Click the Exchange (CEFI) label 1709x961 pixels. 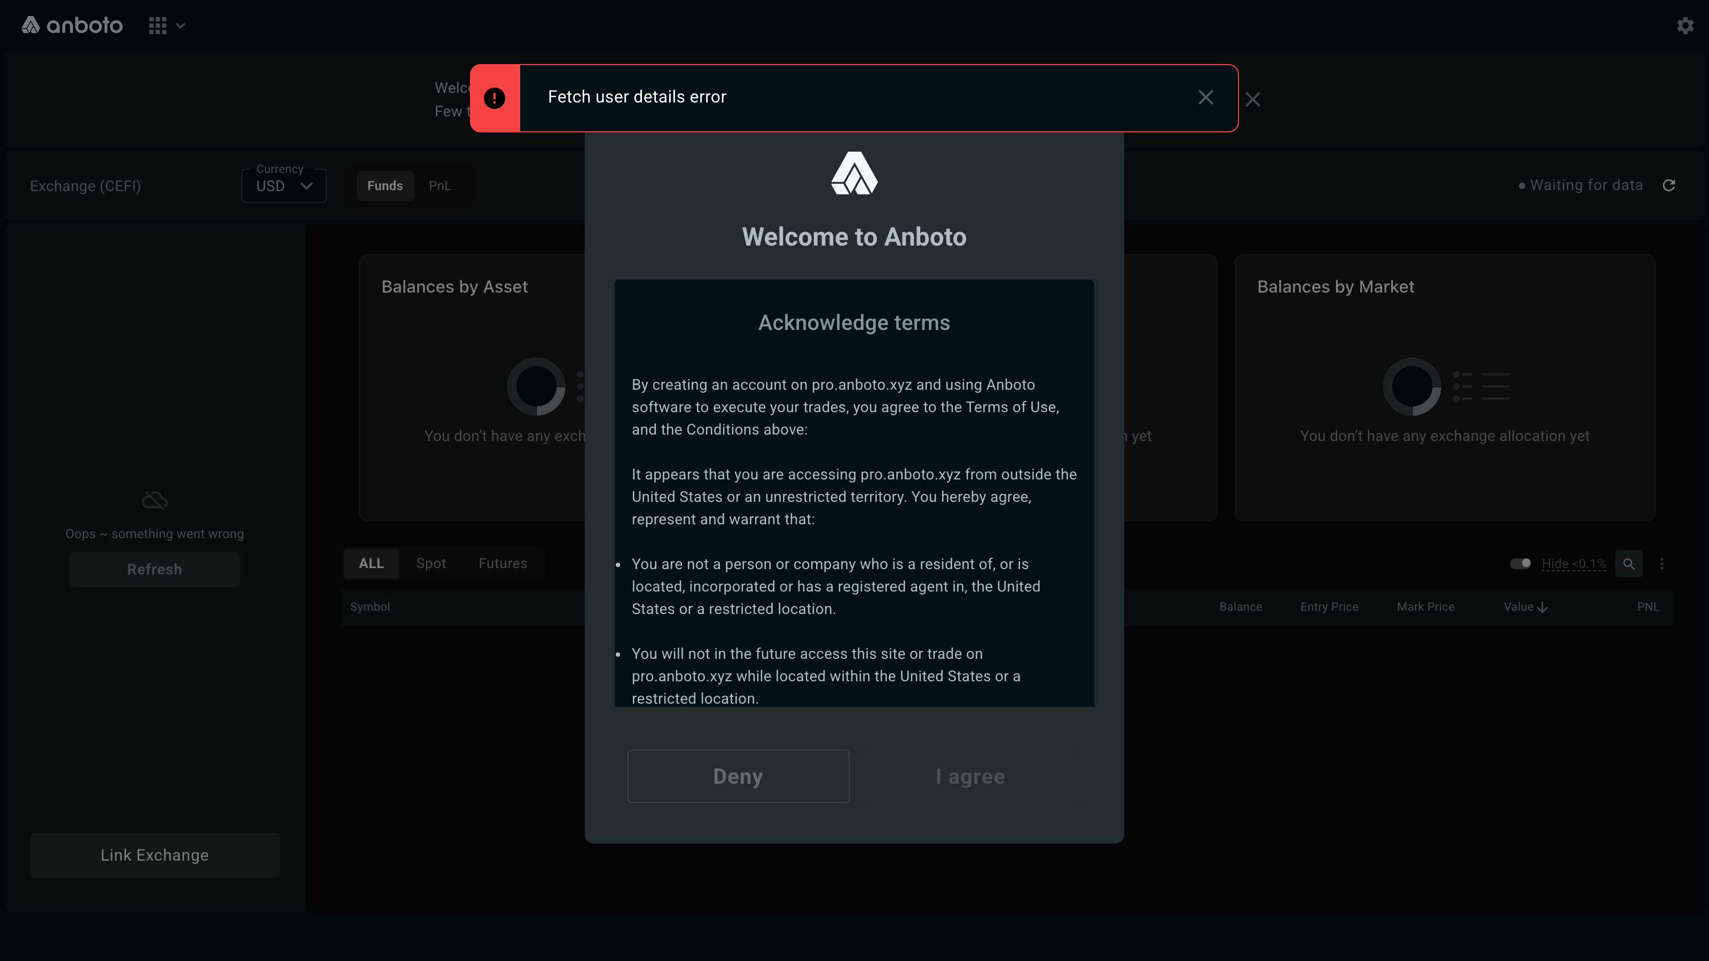(85, 186)
